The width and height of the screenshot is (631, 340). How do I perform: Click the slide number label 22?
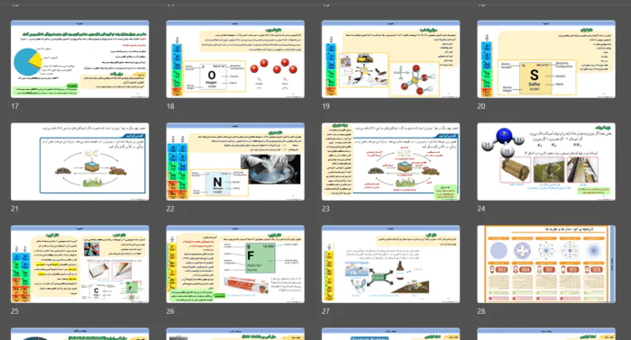[x=170, y=209]
